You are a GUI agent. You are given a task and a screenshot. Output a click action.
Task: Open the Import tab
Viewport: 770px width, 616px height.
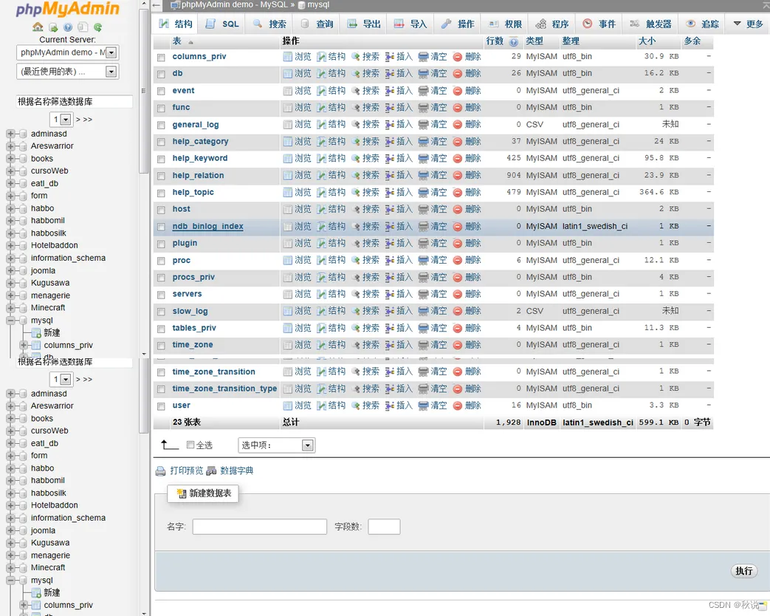point(410,24)
